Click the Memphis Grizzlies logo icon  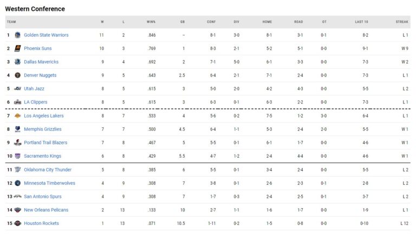18,129
